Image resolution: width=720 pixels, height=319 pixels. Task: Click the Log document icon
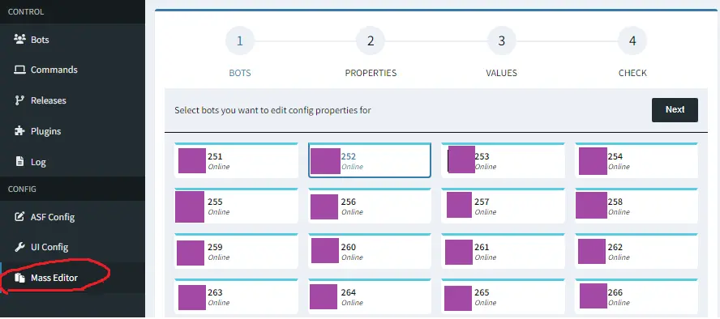tap(19, 162)
